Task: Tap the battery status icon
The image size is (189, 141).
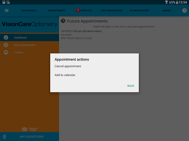Action: pos(177,2)
